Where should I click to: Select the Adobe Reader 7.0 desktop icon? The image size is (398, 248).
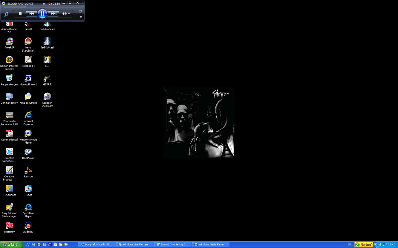click(9, 27)
